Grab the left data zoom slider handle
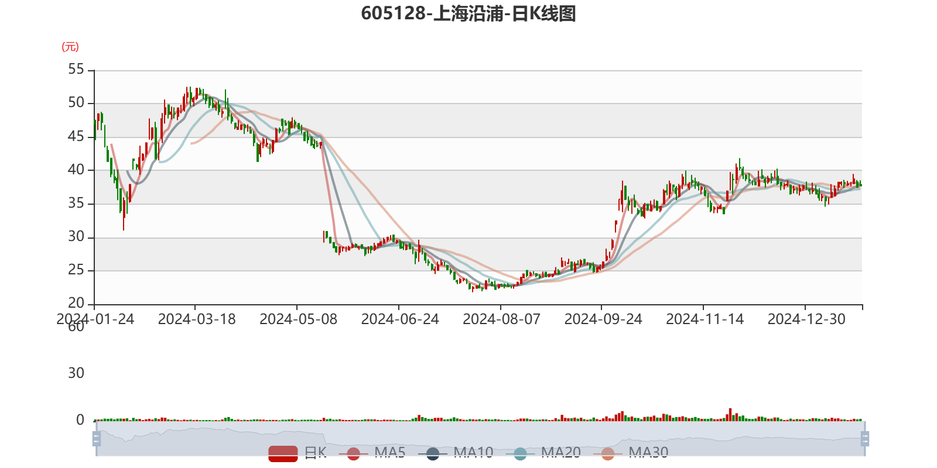The width and height of the screenshot is (937, 468). pyautogui.click(x=97, y=438)
